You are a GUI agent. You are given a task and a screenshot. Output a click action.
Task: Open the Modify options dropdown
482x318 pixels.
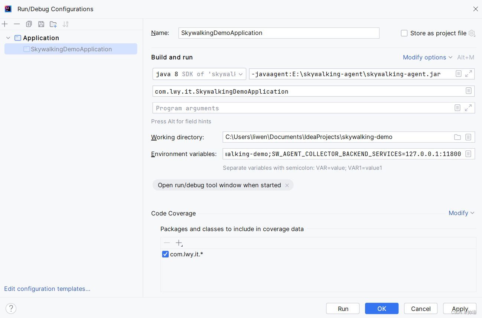(427, 57)
